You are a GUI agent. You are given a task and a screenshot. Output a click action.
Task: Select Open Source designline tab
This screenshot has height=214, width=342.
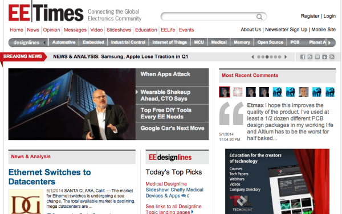(x=270, y=43)
